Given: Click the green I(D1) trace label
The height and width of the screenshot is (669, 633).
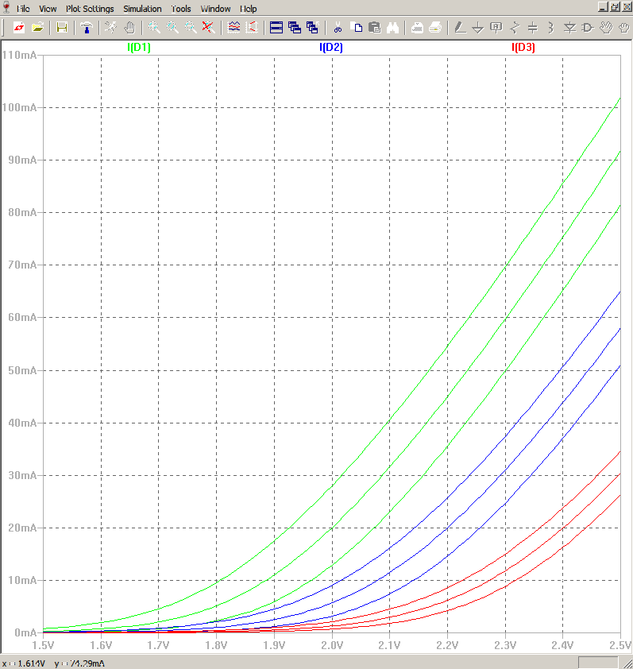Looking at the screenshot, I should click(x=139, y=48).
